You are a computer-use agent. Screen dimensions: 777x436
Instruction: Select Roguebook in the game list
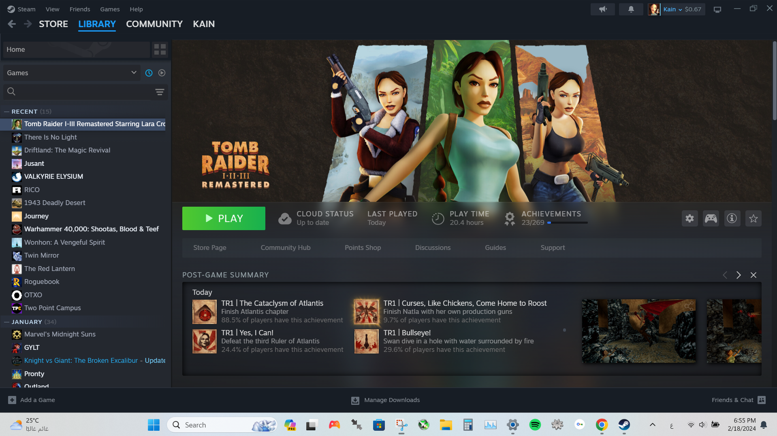click(x=42, y=282)
